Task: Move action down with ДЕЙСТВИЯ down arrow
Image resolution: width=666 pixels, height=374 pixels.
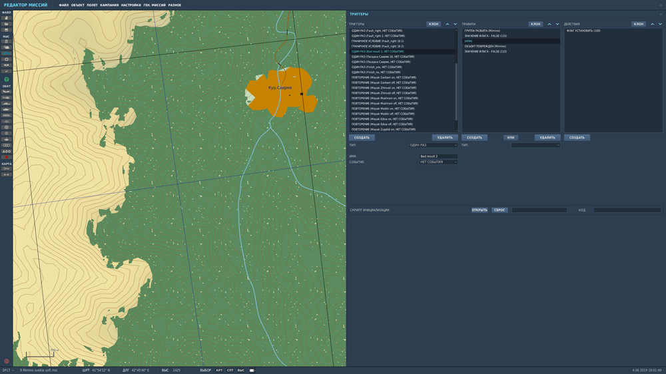Action: click(x=661, y=24)
